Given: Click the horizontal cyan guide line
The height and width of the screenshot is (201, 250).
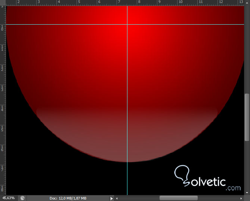Looking at the screenshot, I should (x=125, y=24).
